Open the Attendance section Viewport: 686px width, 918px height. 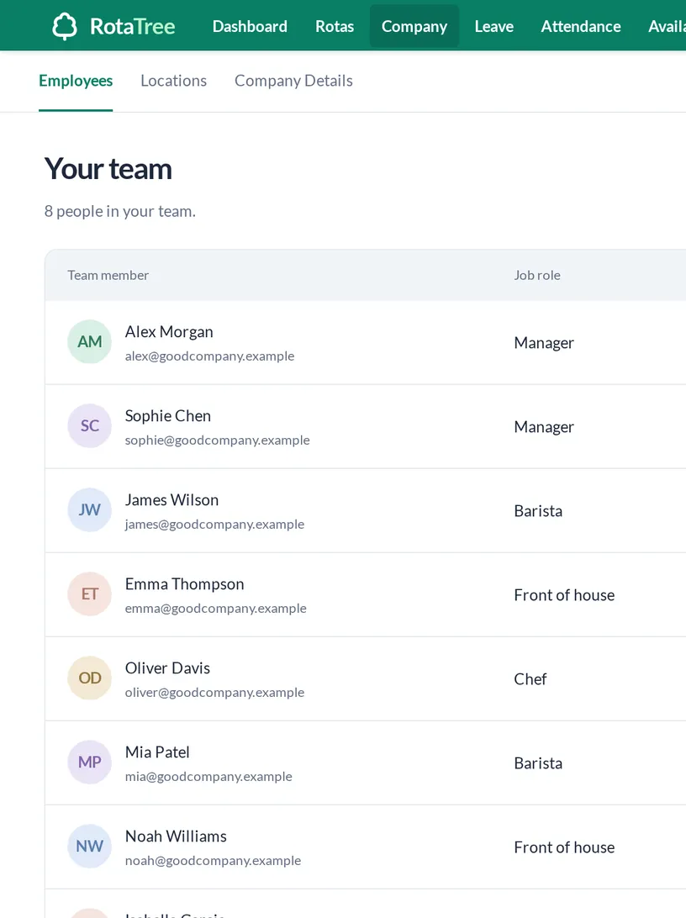tap(581, 26)
